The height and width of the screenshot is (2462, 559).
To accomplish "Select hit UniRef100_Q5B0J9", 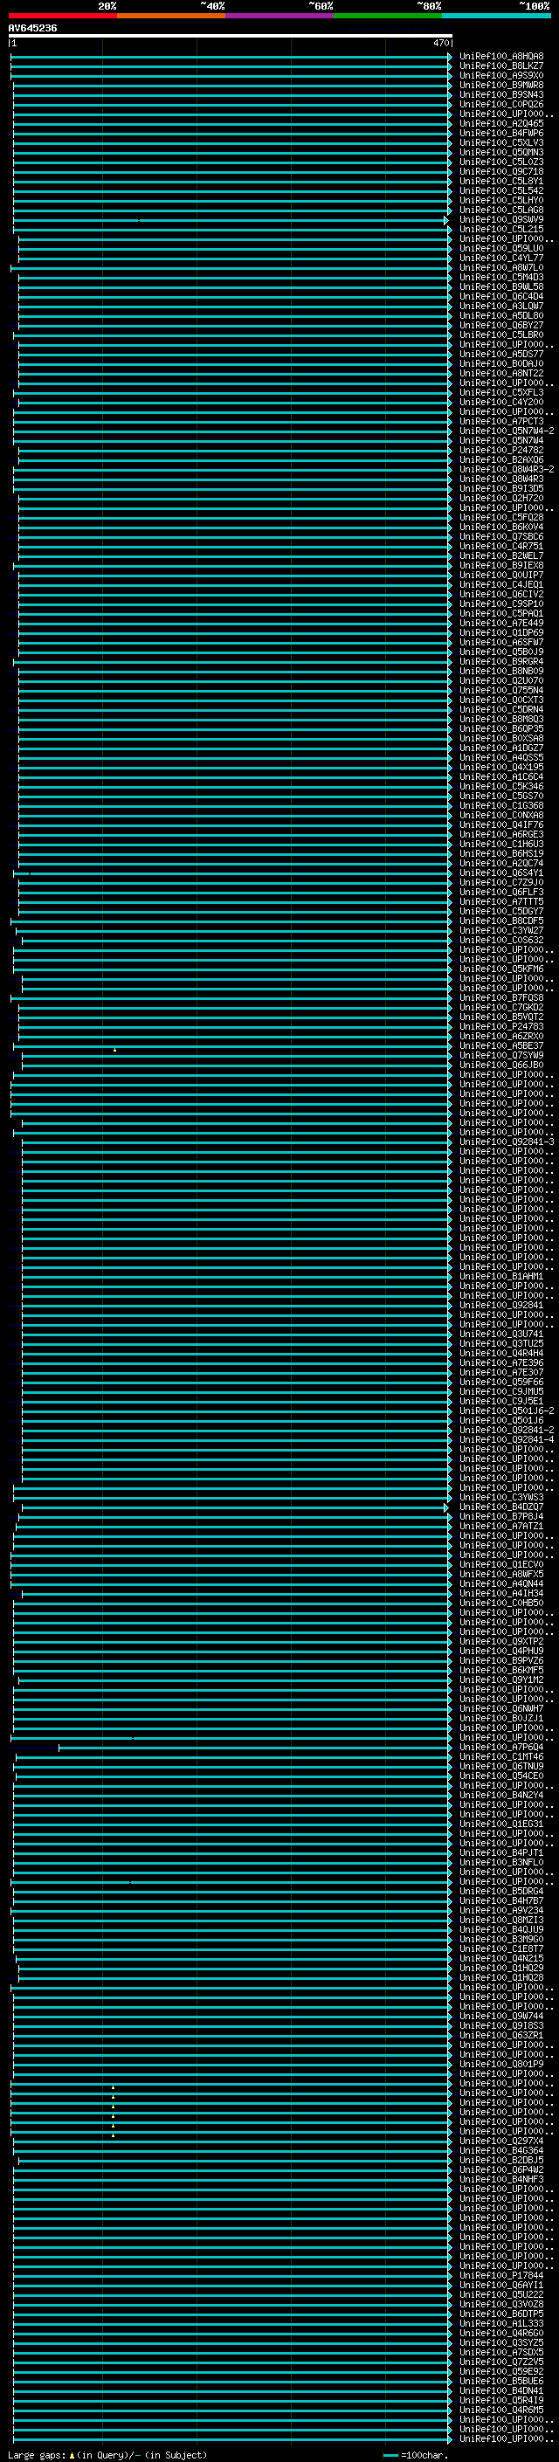I will 501,652.
